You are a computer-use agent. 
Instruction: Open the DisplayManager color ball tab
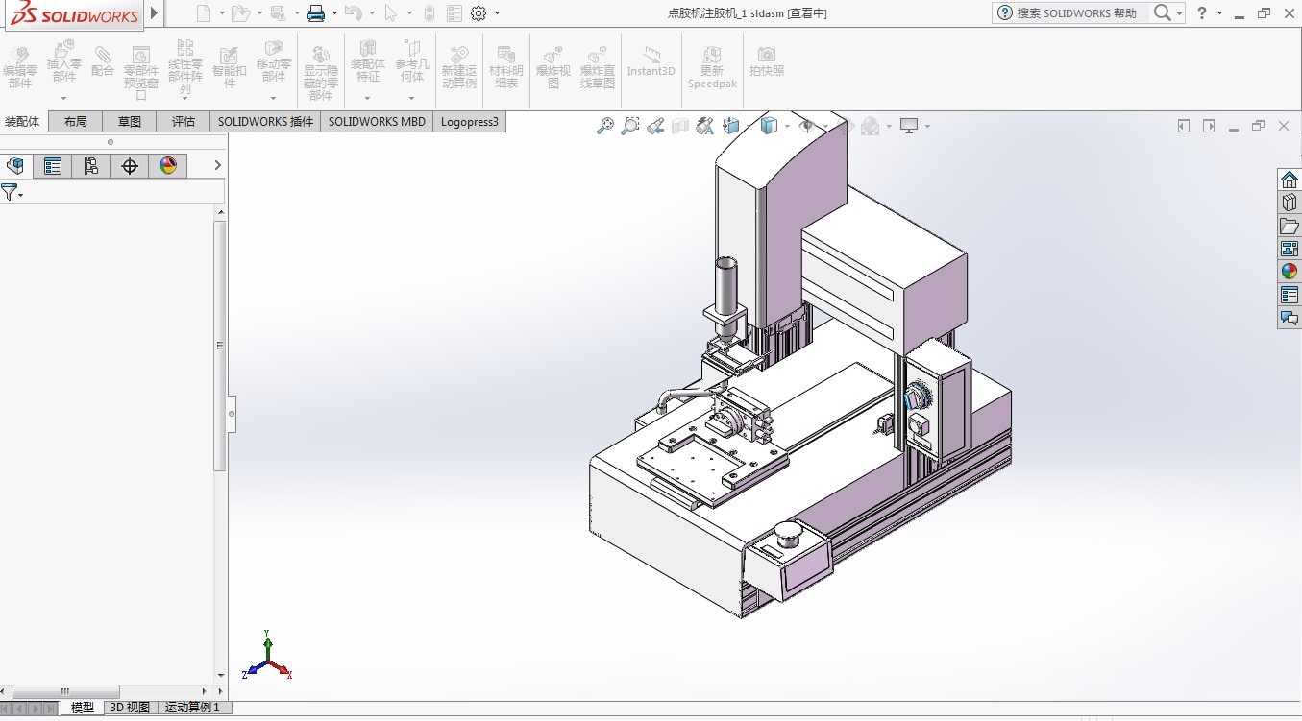pos(168,166)
